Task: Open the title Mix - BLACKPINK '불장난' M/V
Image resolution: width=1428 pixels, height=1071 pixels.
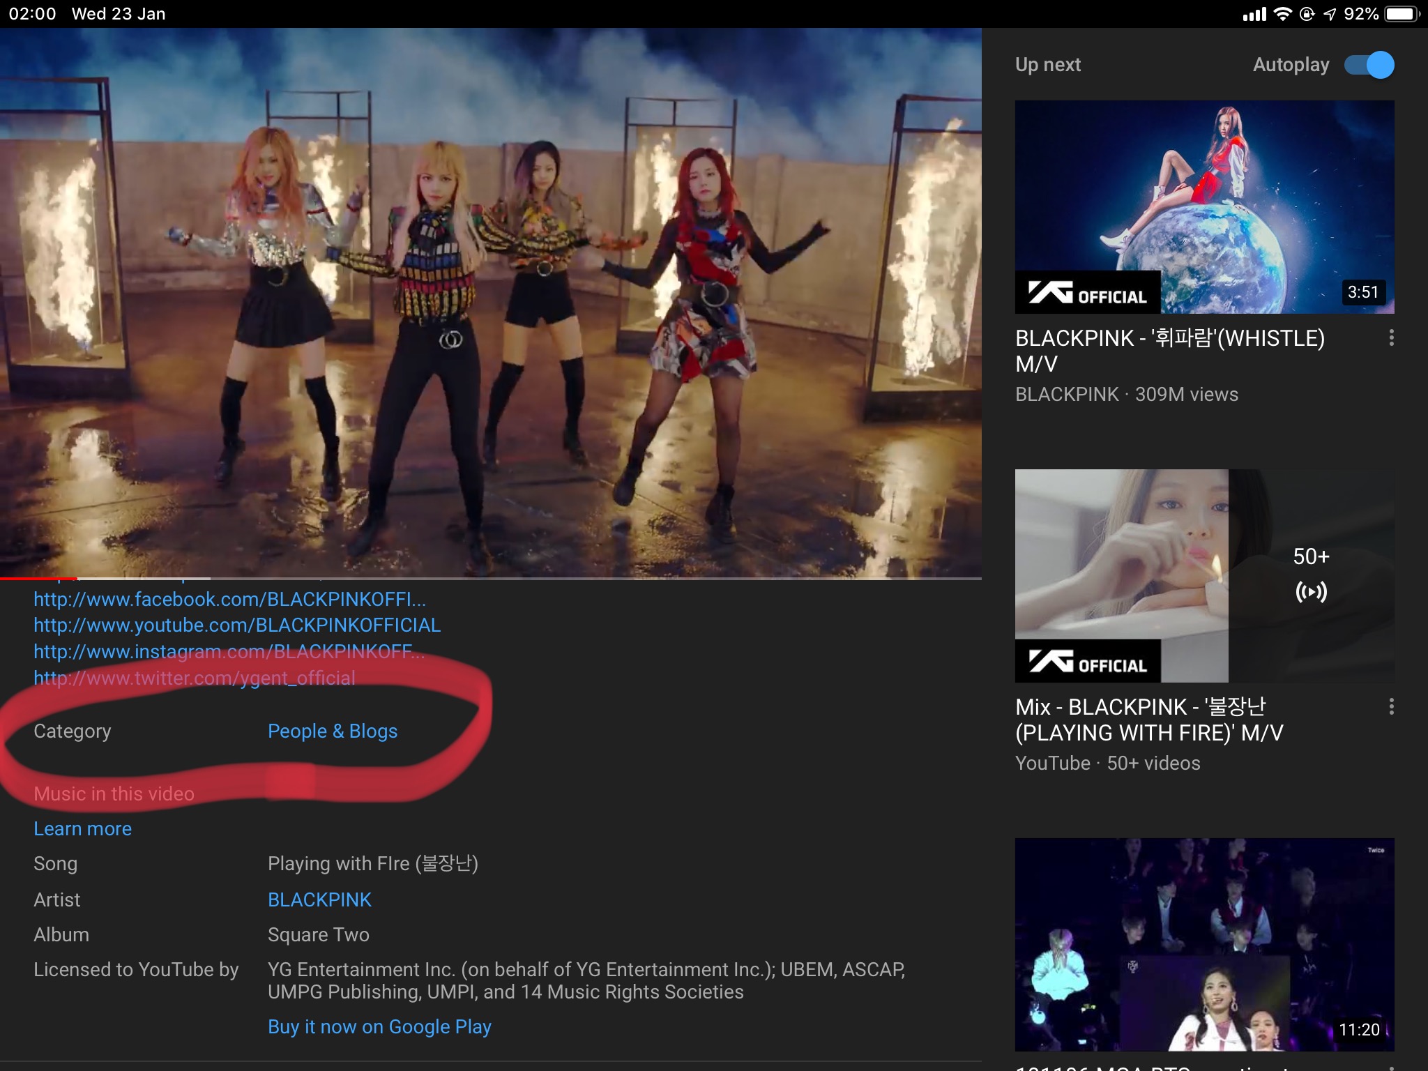Action: [x=1149, y=720]
